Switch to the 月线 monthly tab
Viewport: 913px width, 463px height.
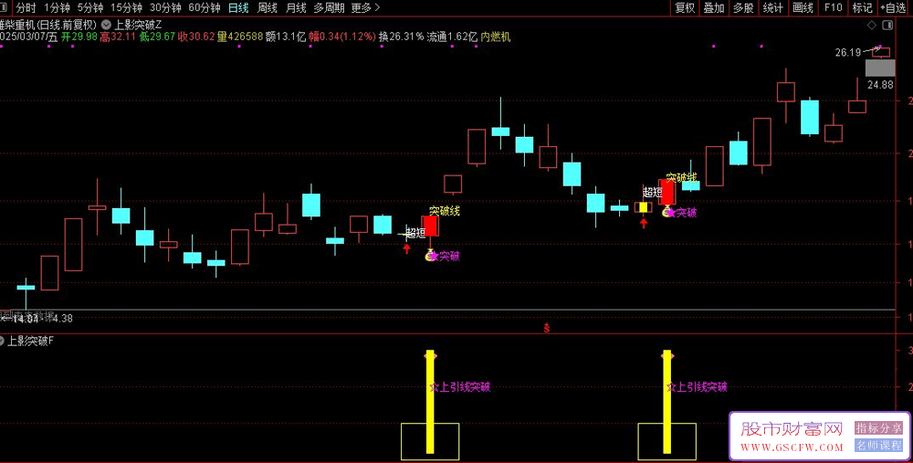pyautogui.click(x=296, y=7)
